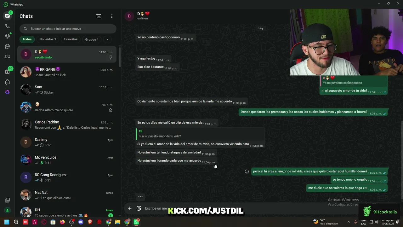Screen dimensions: 403x227
Task: Open the notification bell in taskbar
Action: pyautogui.click(x=397, y=222)
